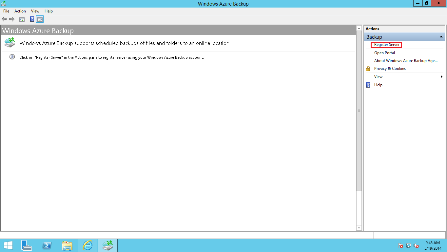The height and width of the screenshot is (252, 447).
Task: Click the Help icon in the console toolbar
Action: (x=31, y=19)
